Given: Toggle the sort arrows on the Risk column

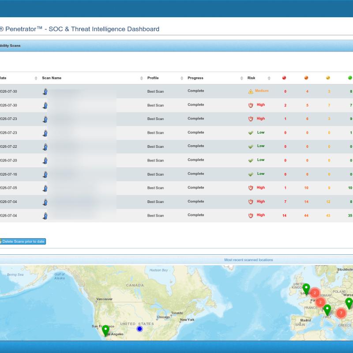Looking at the screenshot, I should [x=269, y=78].
